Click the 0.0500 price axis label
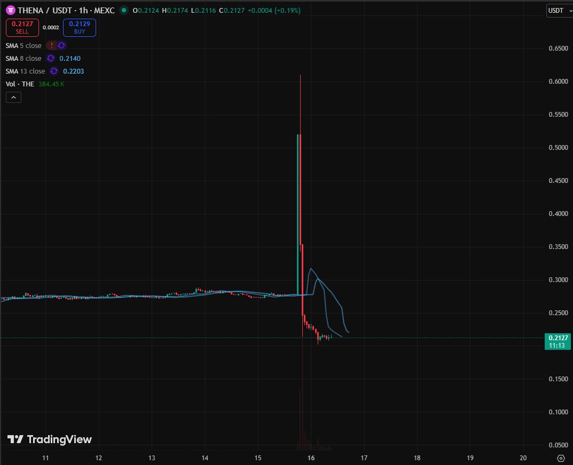573x465 pixels. (x=559, y=445)
